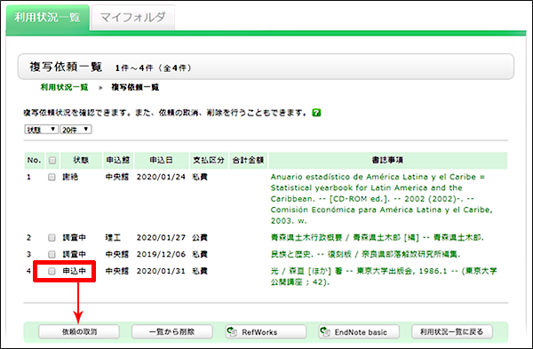Click the 謝絶 status text in row 1
This screenshot has width=533, height=349.
(x=70, y=177)
